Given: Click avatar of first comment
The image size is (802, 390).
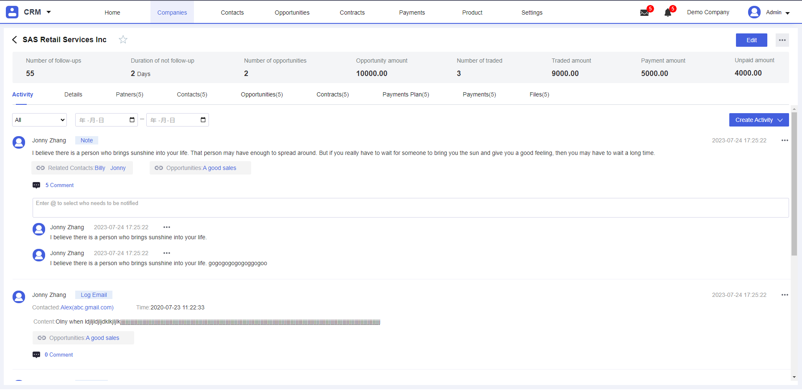Looking at the screenshot, I should pos(39,229).
